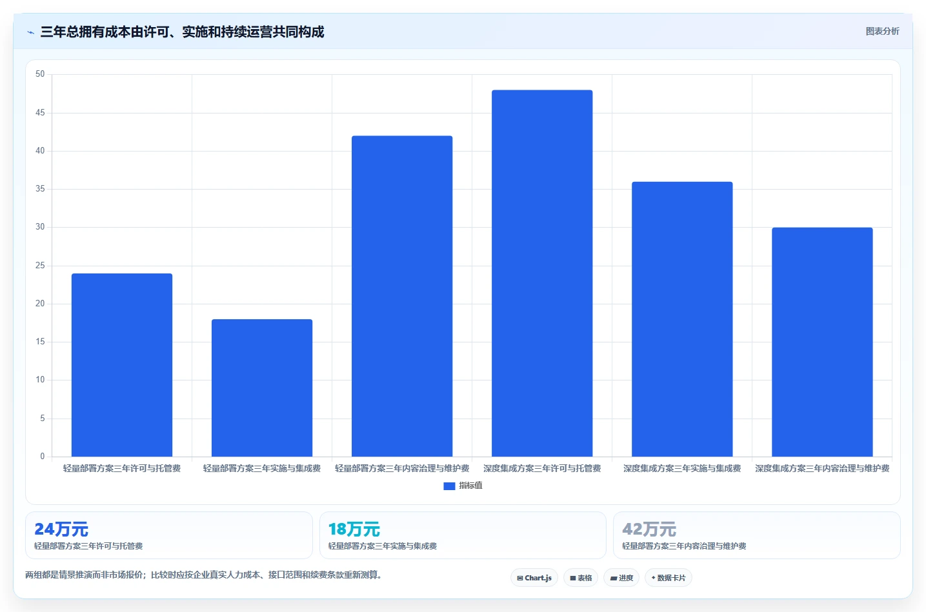Click axis label 轻量部署方案三年实施与集成费

[262, 469]
